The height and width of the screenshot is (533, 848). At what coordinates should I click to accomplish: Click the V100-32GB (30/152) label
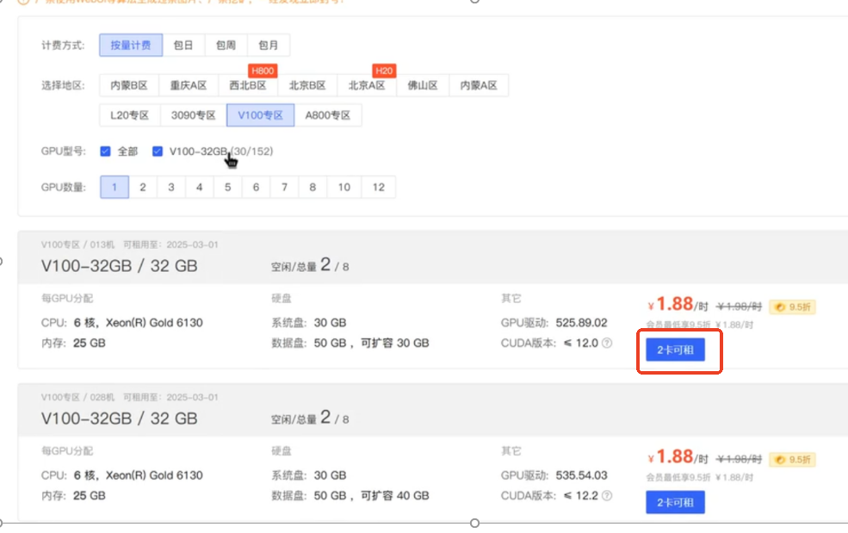[x=221, y=152]
